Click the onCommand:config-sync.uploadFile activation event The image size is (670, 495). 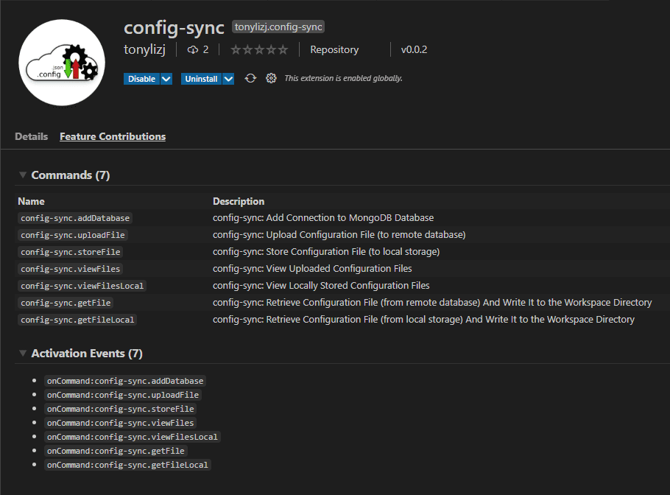[x=123, y=395]
